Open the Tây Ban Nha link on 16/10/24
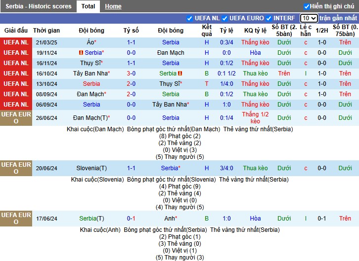 pos(90,74)
